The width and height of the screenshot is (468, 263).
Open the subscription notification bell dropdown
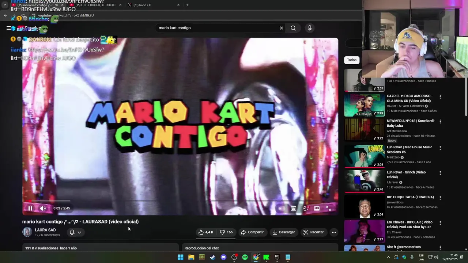coord(75,232)
